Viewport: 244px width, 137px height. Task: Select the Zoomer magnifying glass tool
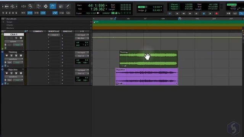(30, 6)
